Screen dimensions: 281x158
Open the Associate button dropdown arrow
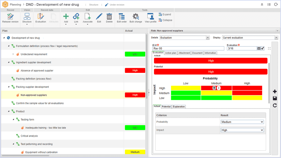pyautogui.click(x=87, y=24)
